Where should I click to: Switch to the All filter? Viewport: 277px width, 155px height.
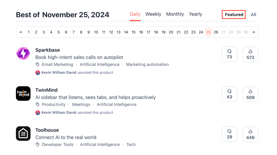point(253,15)
